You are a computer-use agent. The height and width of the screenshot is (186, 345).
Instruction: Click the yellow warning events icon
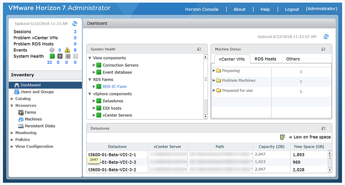[67, 50]
